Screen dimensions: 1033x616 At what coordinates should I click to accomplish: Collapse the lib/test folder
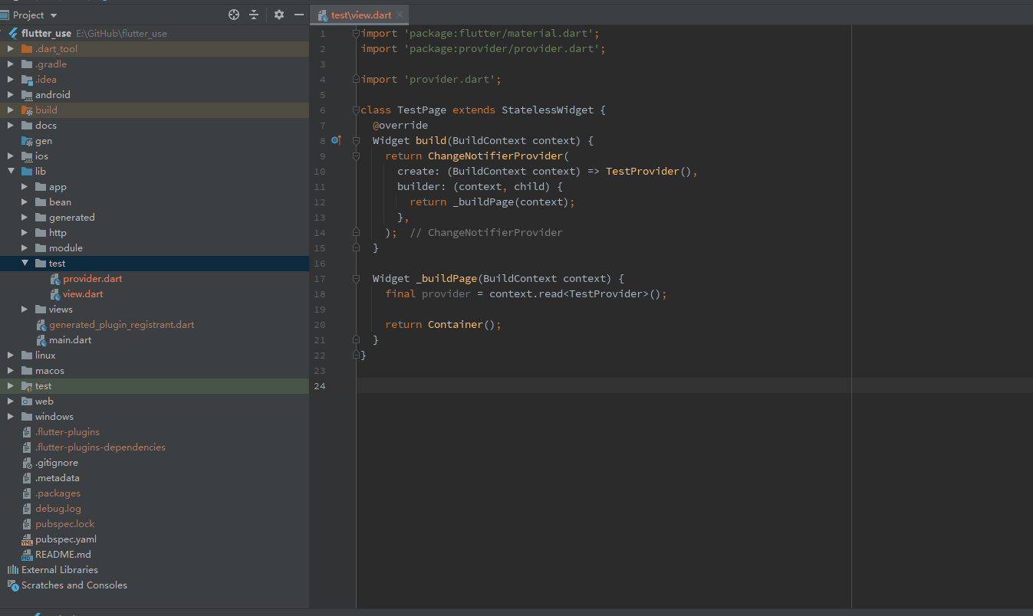pos(25,264)
